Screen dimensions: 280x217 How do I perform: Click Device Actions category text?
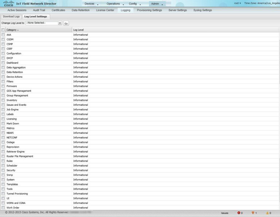pos(15,77)
